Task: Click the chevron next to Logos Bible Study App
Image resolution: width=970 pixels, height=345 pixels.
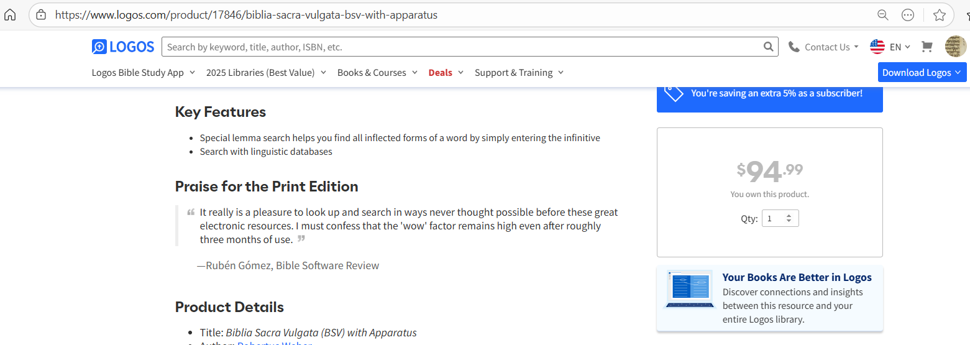Action: (x=192, y=73)
